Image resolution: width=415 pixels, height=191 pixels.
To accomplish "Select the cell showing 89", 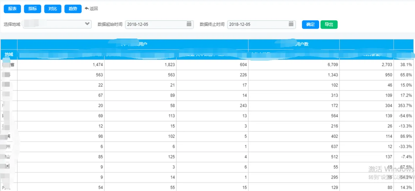I will [x=140, y=95].
